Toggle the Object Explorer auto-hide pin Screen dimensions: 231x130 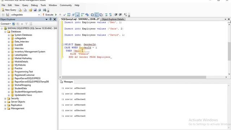point(51,19)
